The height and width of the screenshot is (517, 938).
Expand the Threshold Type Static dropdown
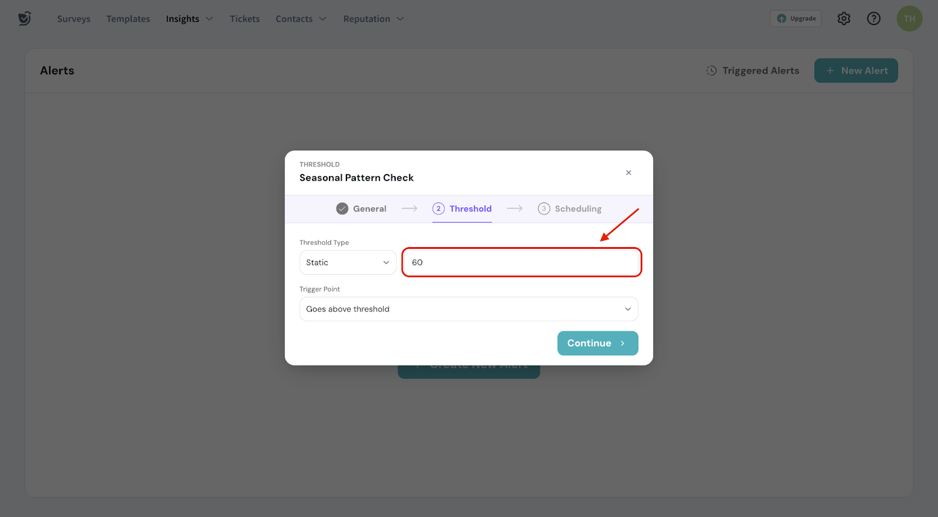pyautogui.click(x=348, y=262)
